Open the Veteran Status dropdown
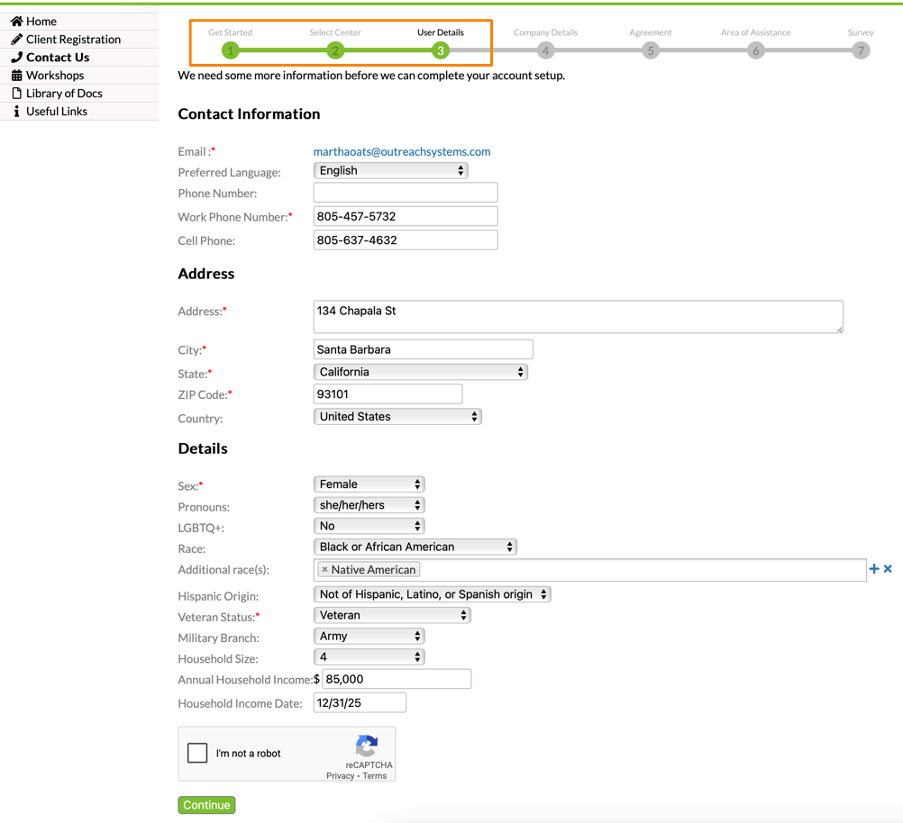This screenshot has height=823, width=903. [392, 615]
